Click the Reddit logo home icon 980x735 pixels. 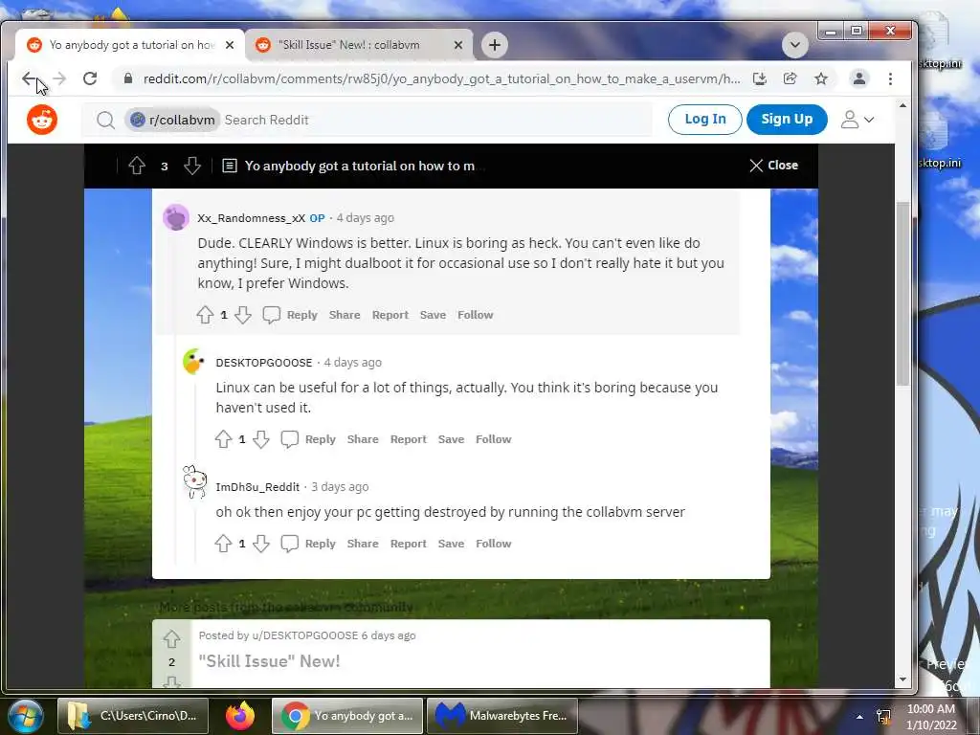[x=42, y=120]
